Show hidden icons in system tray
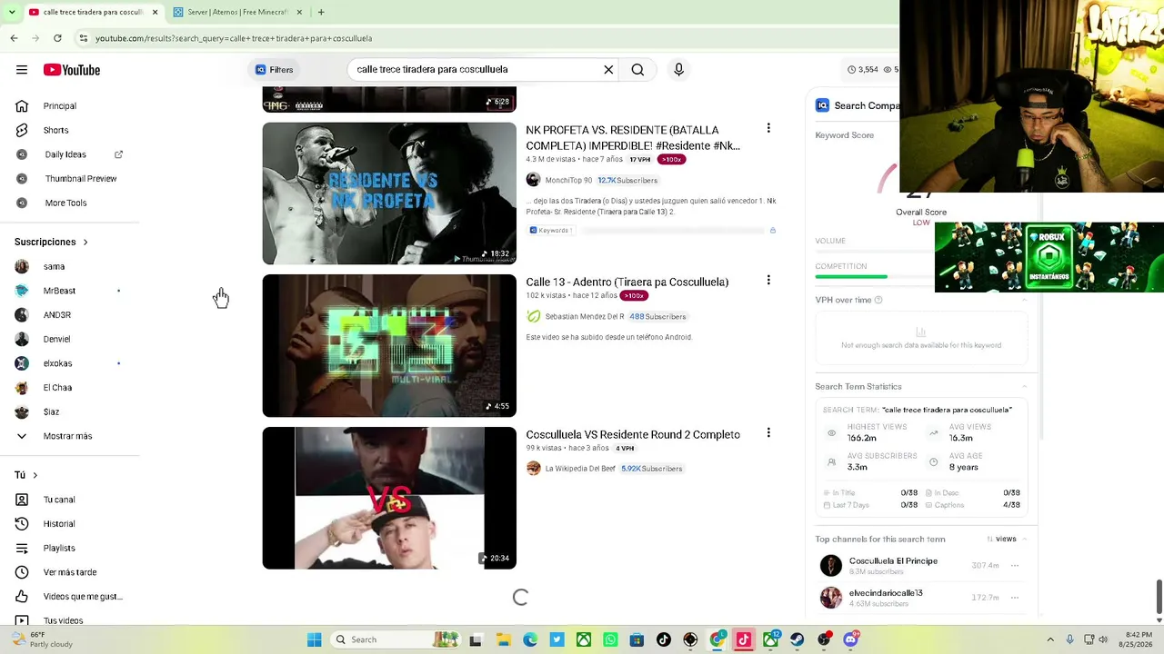 pos(1050,639)
